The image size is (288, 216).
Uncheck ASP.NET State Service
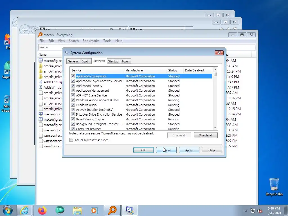[x=73, y=95]
